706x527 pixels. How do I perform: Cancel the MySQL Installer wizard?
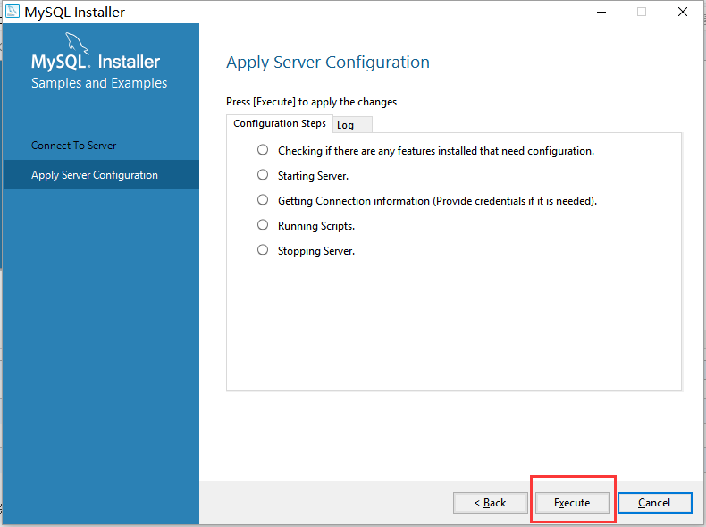point(655,503)
